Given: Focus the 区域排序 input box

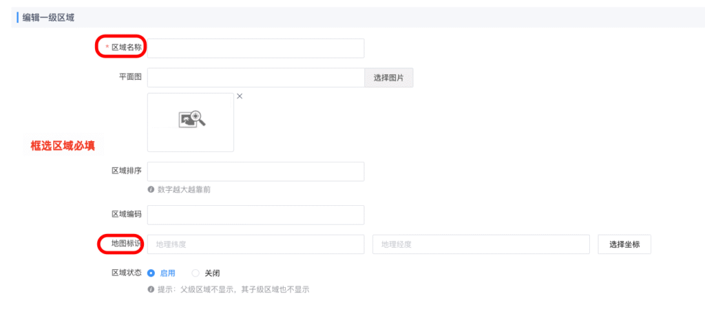Looking at the screenshot, I should pos(255,171).
